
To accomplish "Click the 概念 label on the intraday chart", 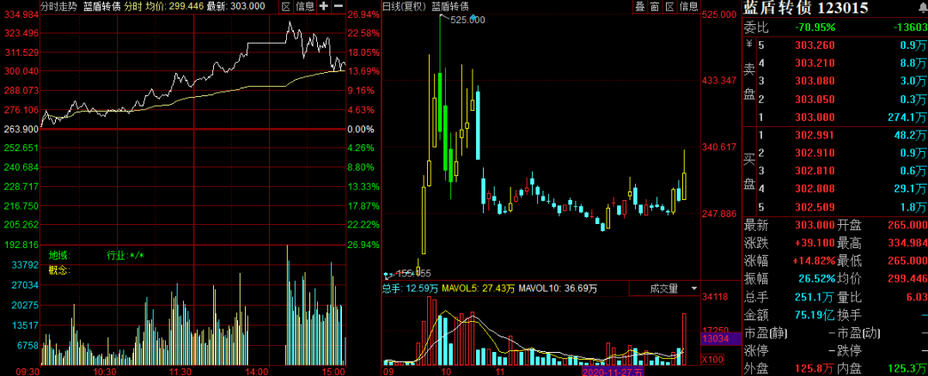I will point(58,270).
